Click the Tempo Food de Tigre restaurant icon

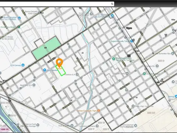pos(98,110)
